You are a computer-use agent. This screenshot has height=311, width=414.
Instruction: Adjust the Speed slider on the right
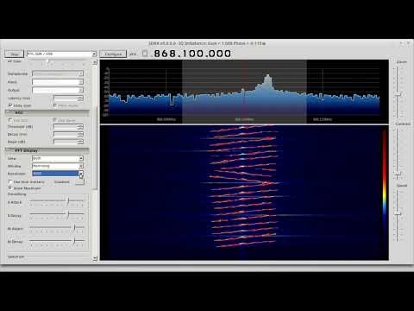(398, 213)
